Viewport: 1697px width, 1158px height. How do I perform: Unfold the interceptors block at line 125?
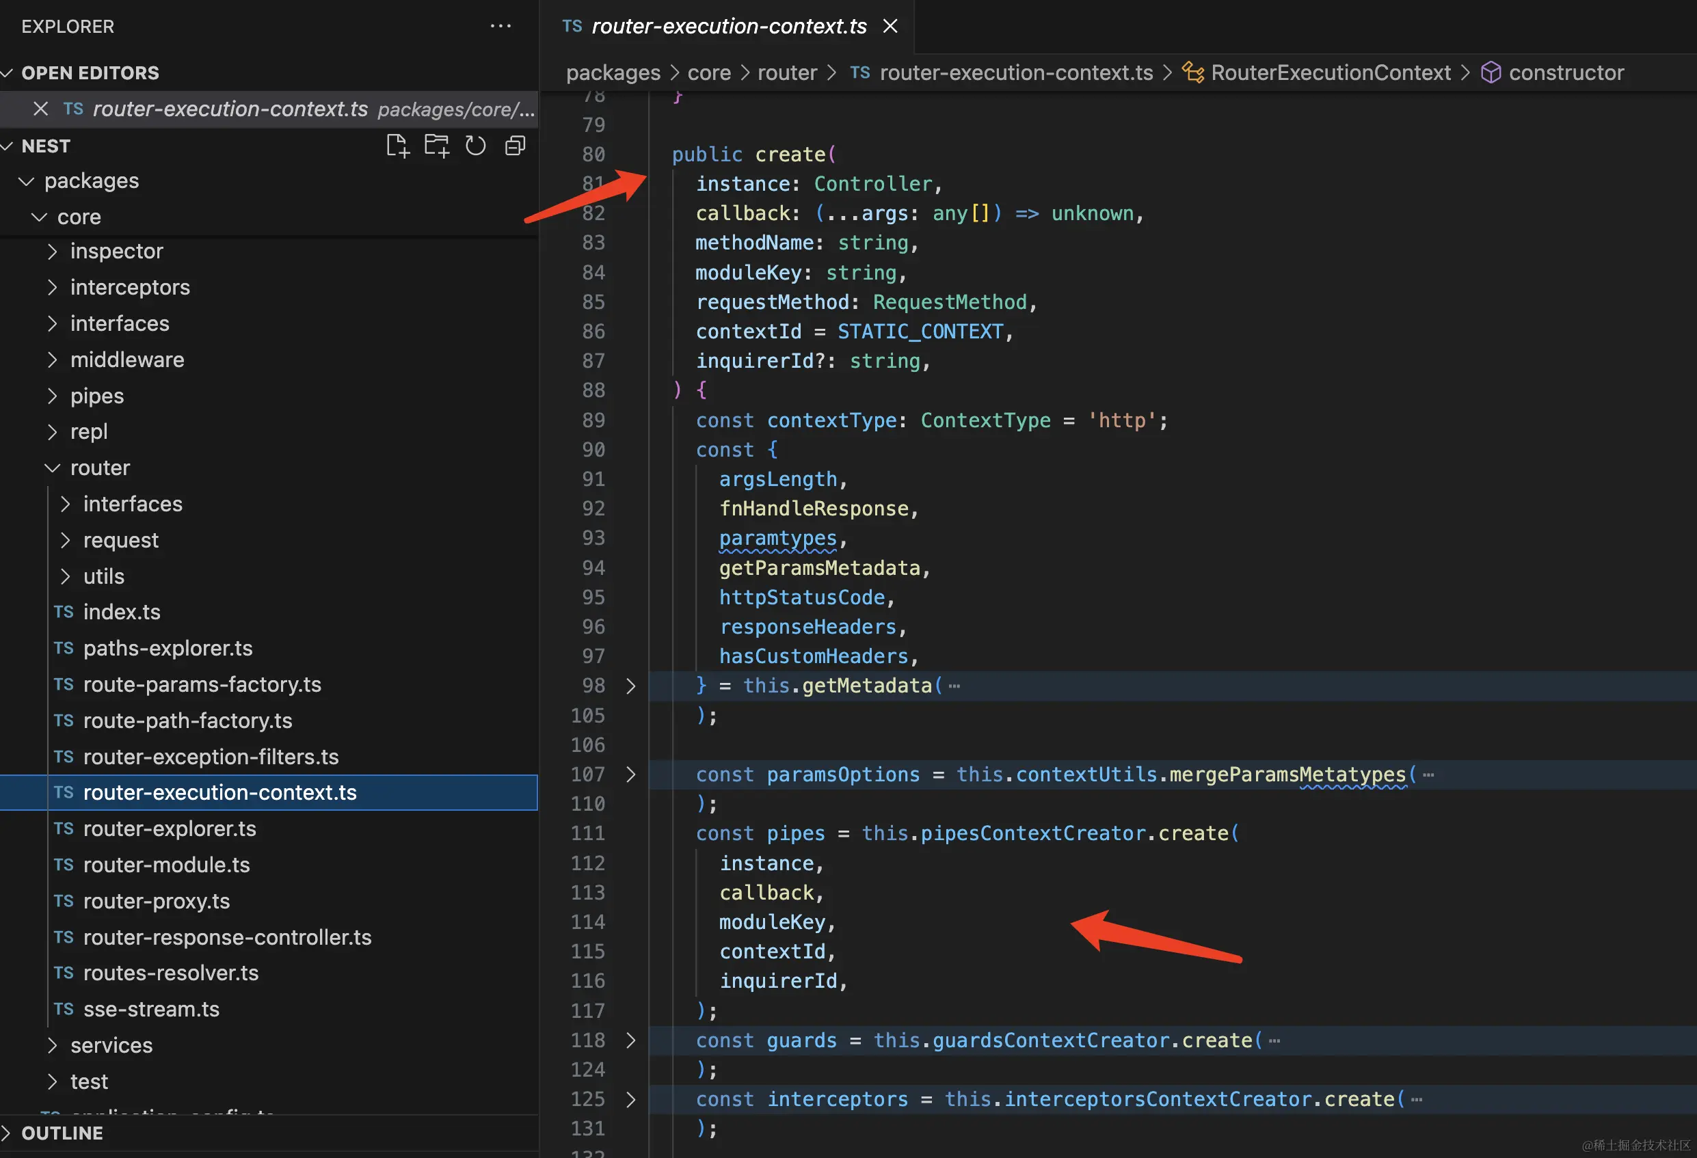(x=631, y=1099)
